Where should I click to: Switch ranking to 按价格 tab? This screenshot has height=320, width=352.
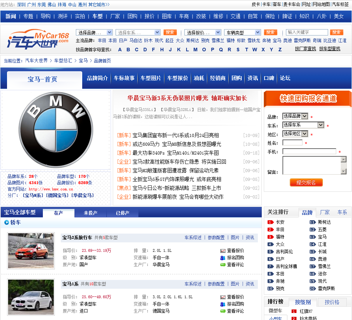(332, 302)
